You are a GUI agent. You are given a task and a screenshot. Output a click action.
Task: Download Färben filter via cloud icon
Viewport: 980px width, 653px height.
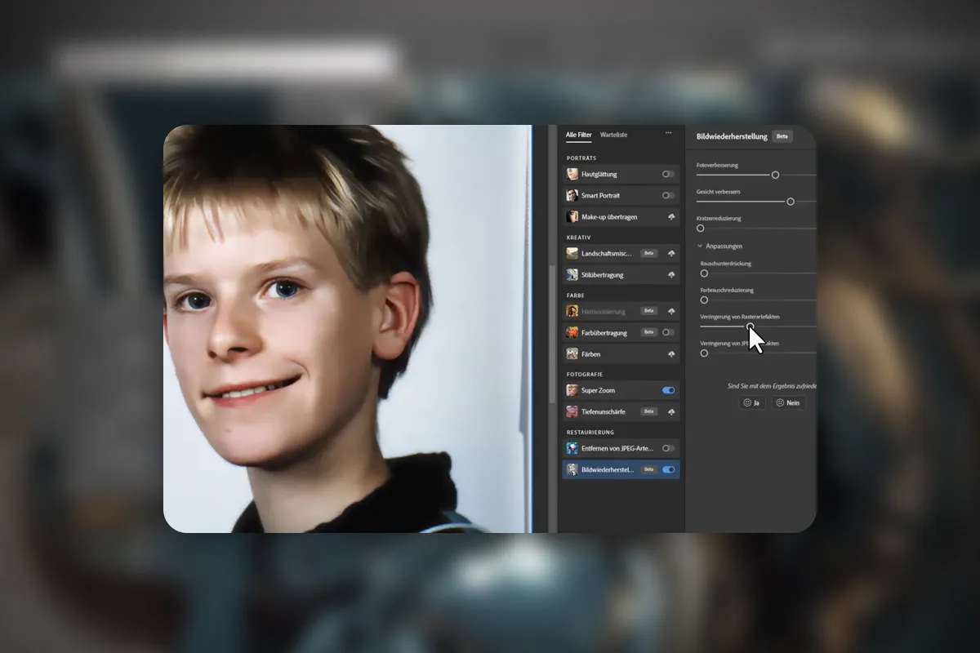[671, 354]
